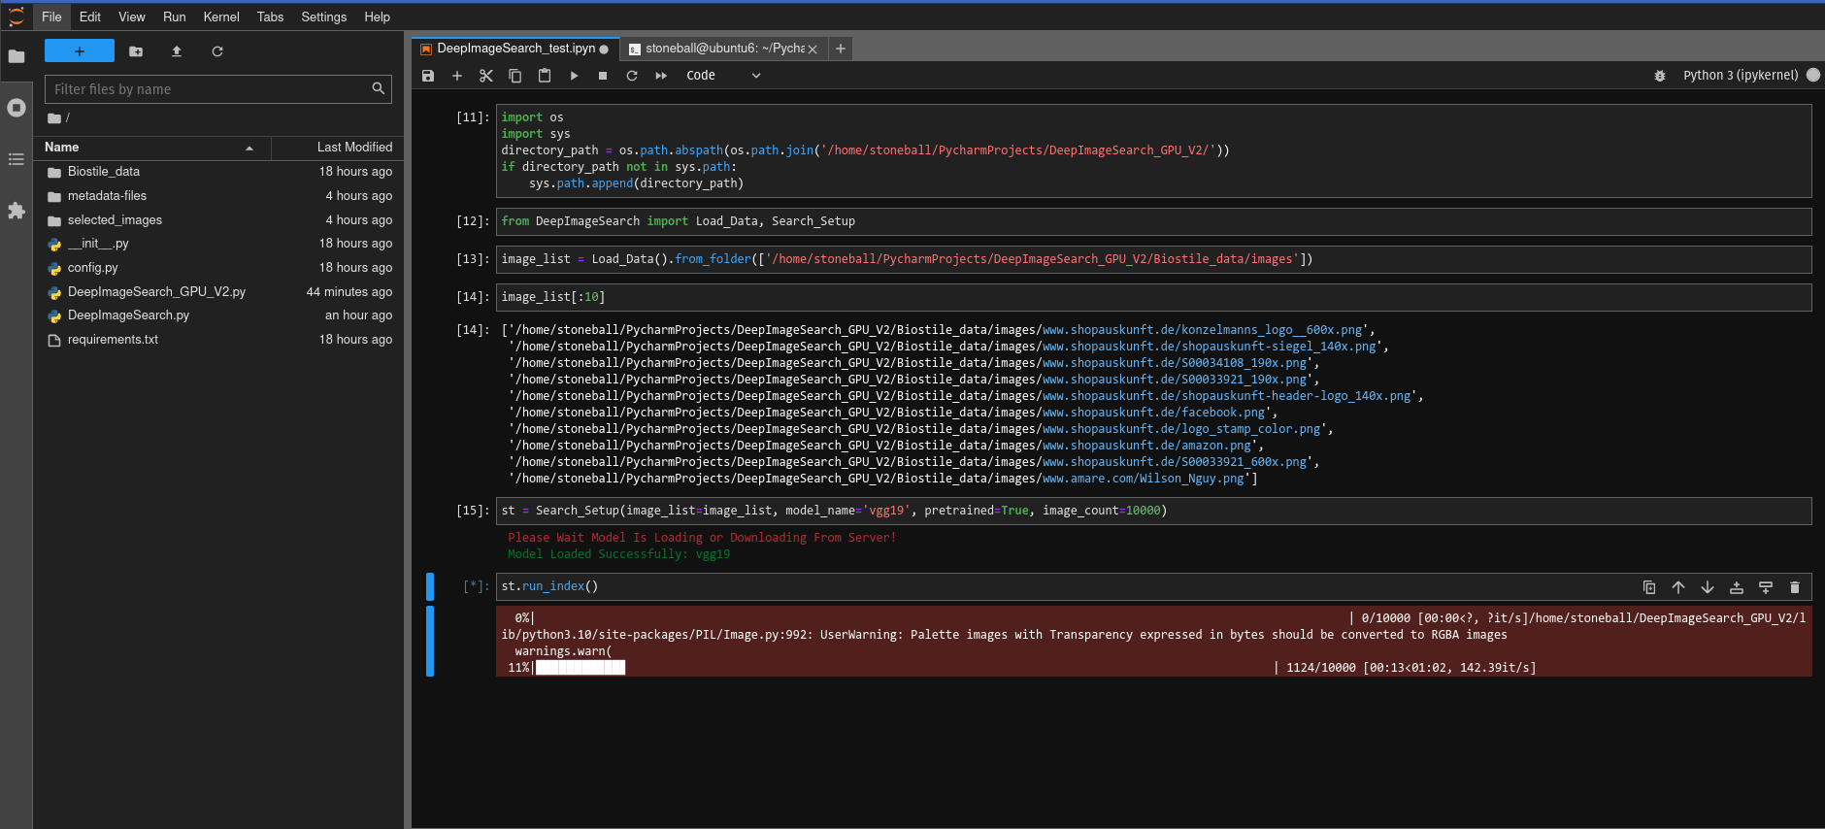Select DeepImageSearch_GPU_V2.py file

(218, 292)
